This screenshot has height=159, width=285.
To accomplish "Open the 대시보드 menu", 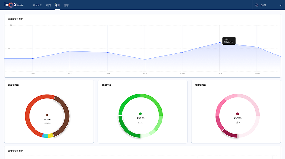I will 37,5.
